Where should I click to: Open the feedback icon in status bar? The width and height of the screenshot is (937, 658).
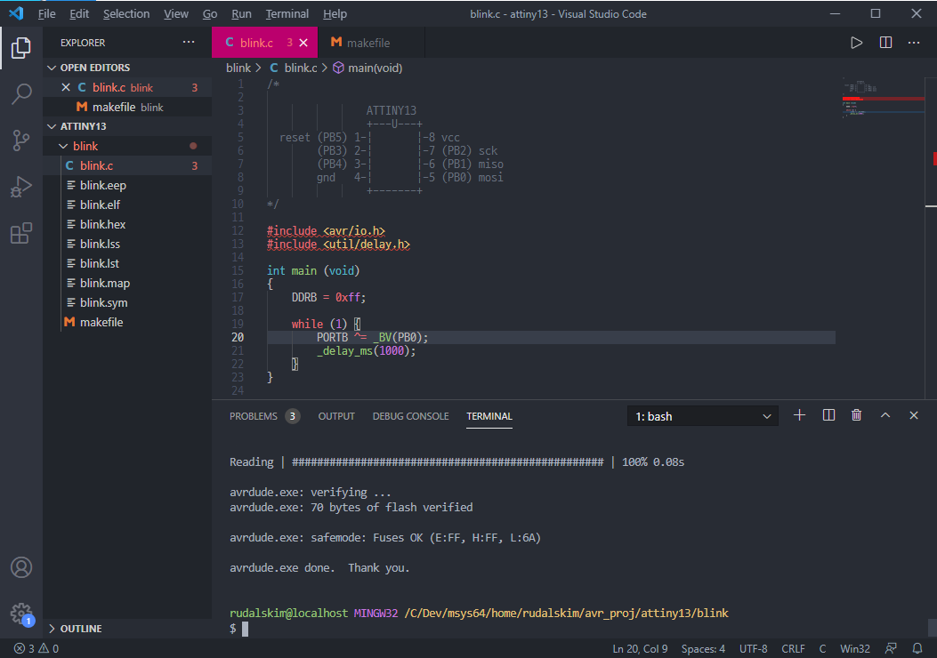click(x=891, y=648)
